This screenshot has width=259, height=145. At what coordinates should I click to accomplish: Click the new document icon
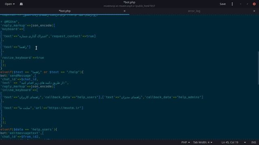point(21,4)
